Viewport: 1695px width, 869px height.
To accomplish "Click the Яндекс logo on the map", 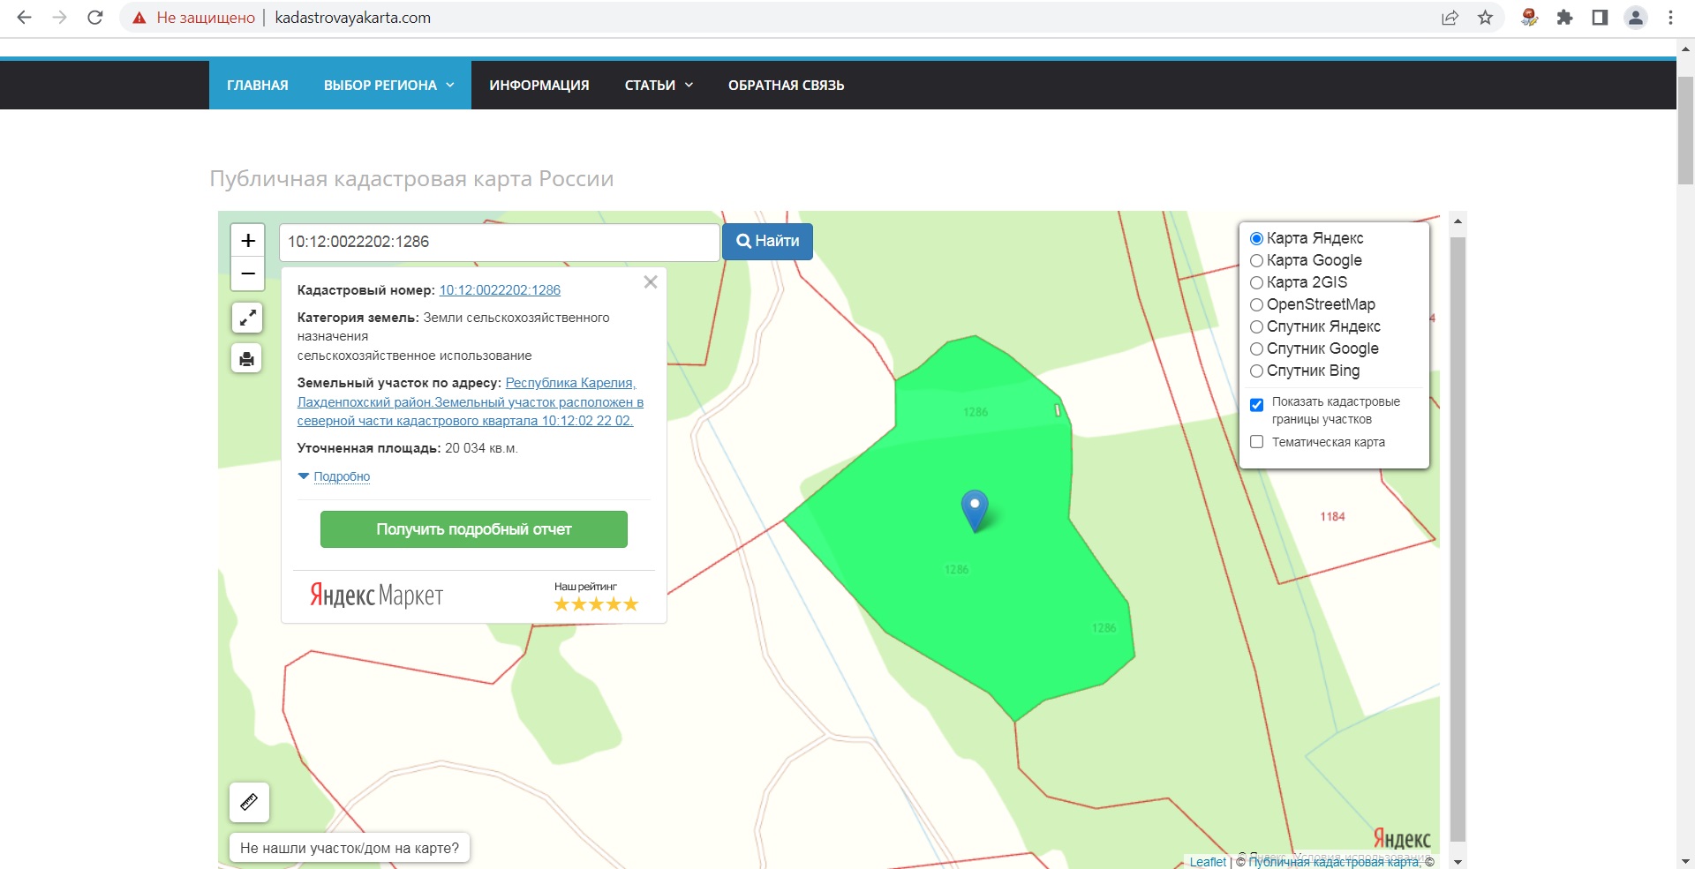I will click(1401, 839).
